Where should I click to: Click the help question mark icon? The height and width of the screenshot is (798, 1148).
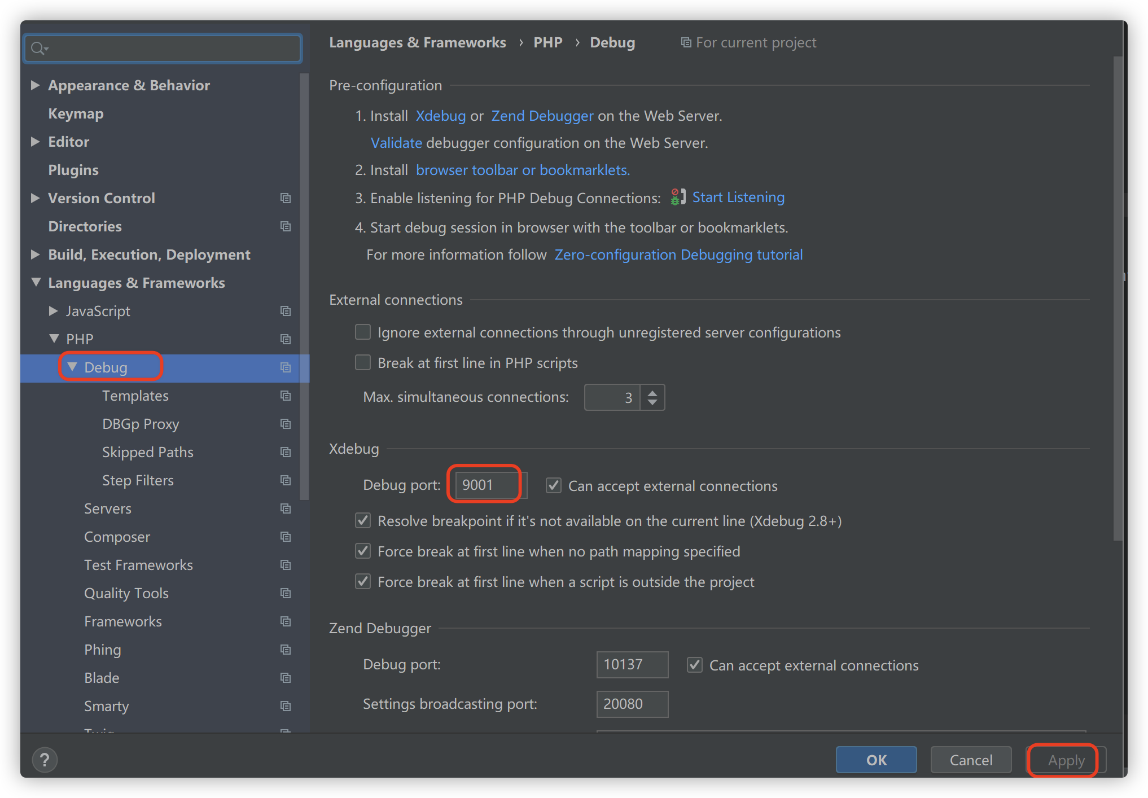[x=45, y=760]
